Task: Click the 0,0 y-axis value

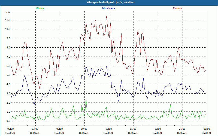Action: pos(8,121)
